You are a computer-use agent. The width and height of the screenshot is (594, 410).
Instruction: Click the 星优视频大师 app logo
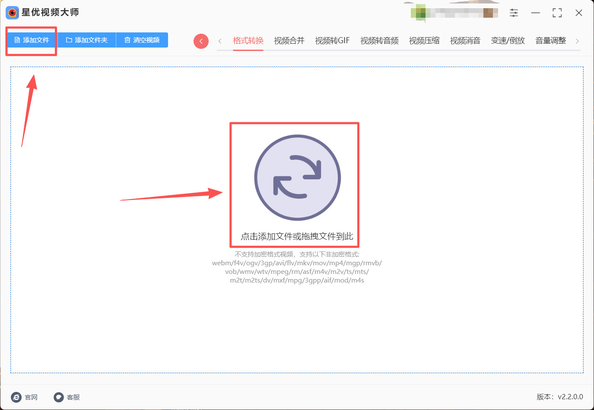click(12, 13)
